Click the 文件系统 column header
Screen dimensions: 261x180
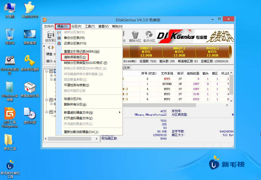pos(167,73)
